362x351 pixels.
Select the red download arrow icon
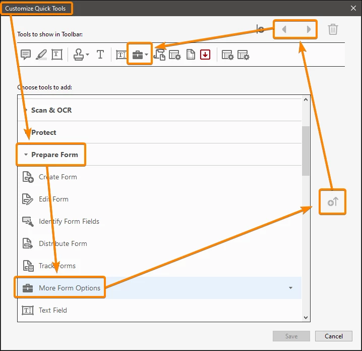(x=205, y=55)
